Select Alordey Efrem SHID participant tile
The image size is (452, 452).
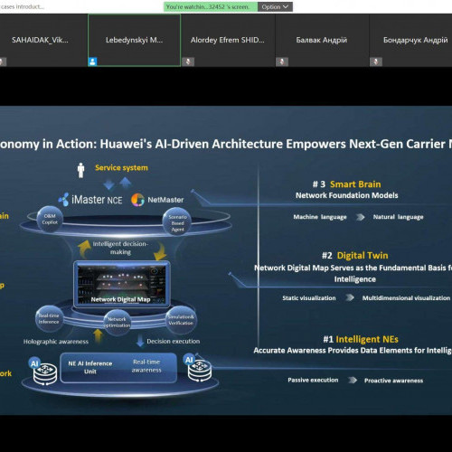tap(228, 40)
